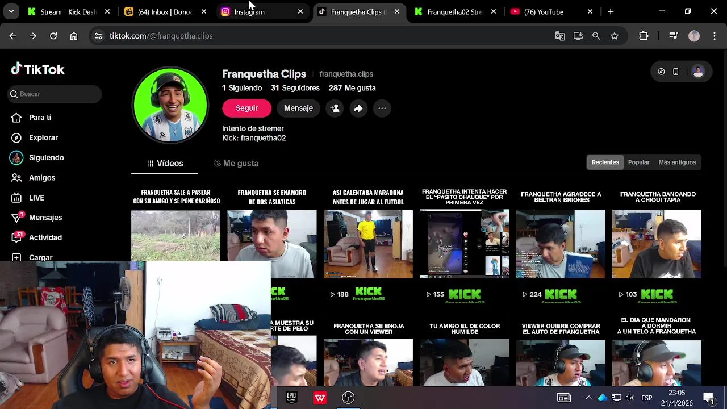
Task: Select the Vídeos tab
Action: point(165,163)
